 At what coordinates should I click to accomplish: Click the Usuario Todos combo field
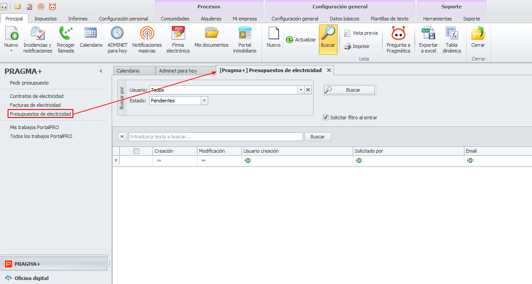coord(223,90)
